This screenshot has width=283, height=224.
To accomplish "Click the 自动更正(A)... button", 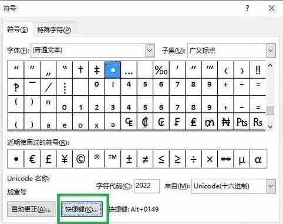I will click(31, 209).
